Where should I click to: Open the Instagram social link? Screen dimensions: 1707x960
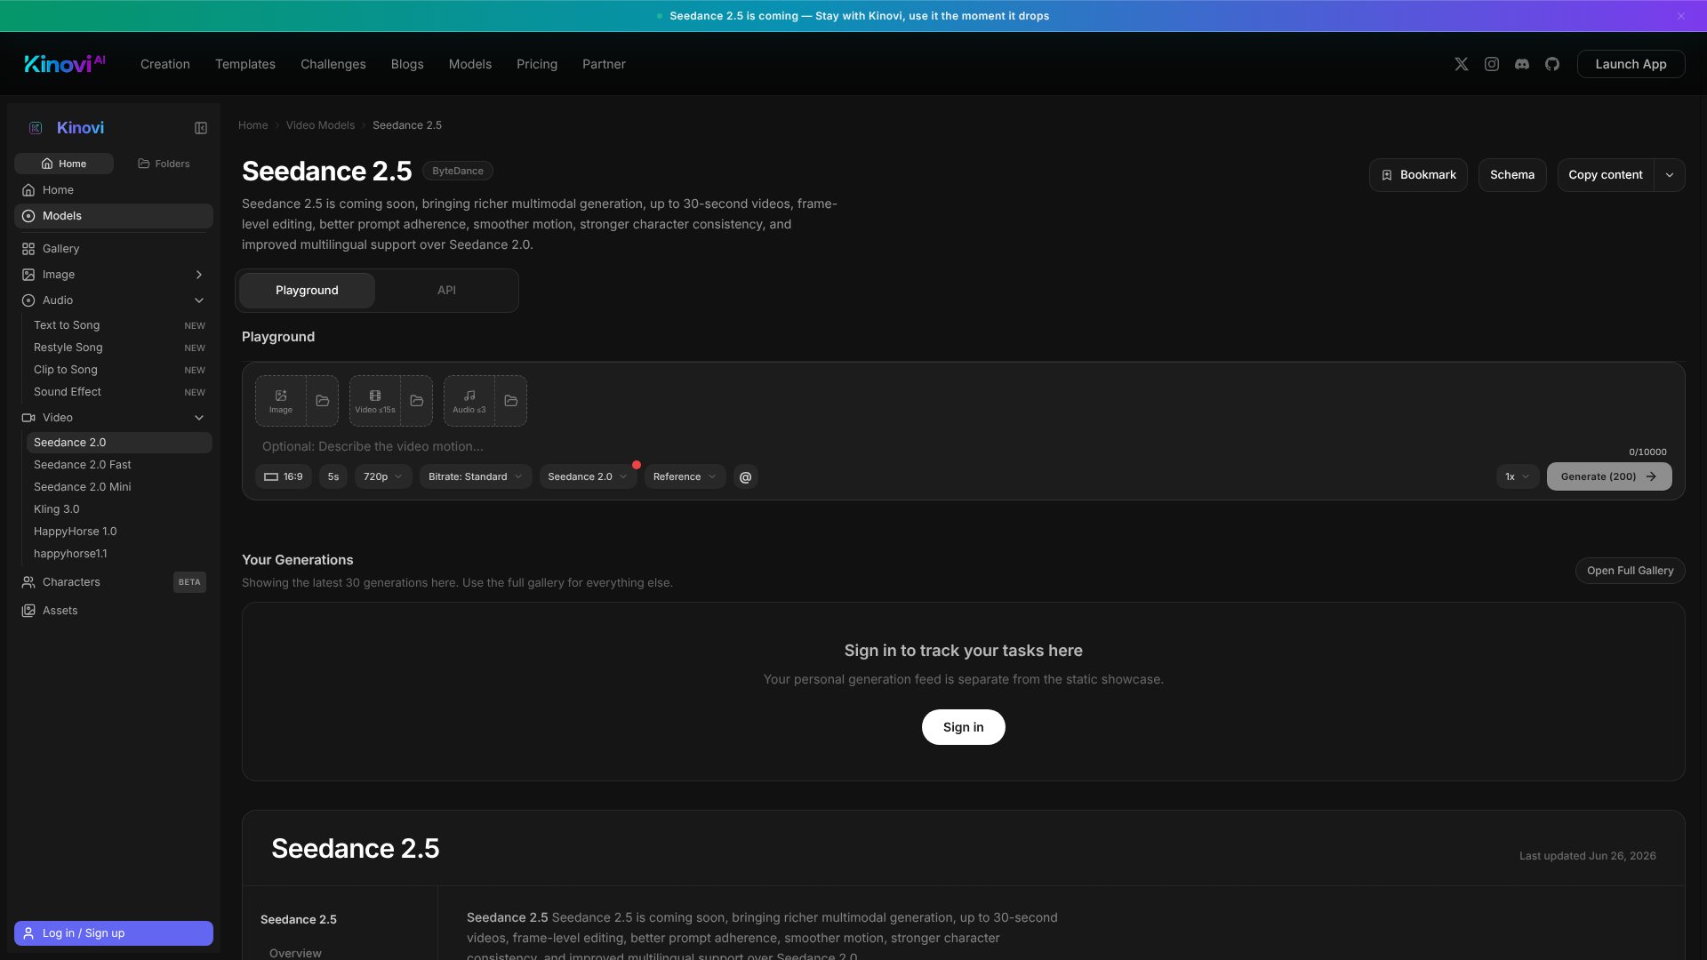pyautogui.click(x=1492, y=64)
